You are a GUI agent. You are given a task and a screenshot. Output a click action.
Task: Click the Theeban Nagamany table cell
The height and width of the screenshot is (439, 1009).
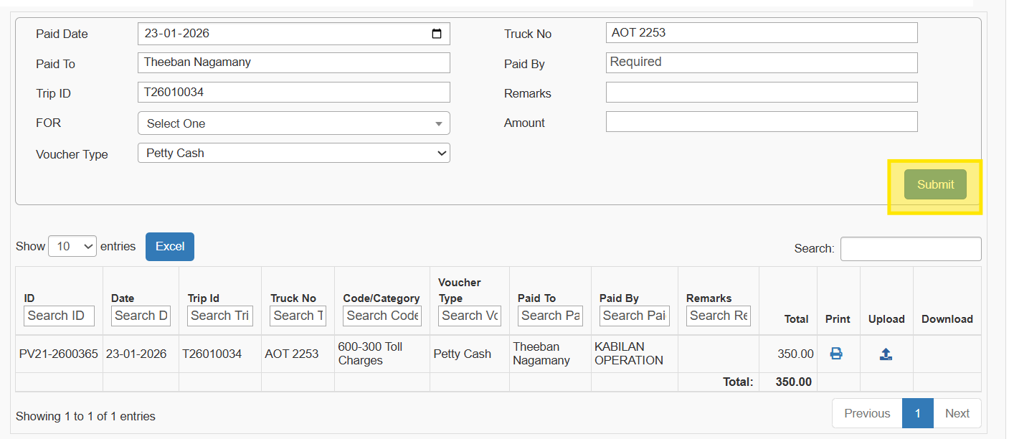coord(550,354)
